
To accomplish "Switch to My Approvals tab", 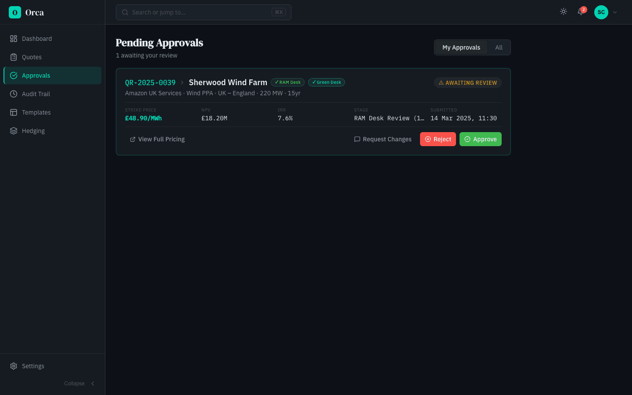I will pos(461,47).
